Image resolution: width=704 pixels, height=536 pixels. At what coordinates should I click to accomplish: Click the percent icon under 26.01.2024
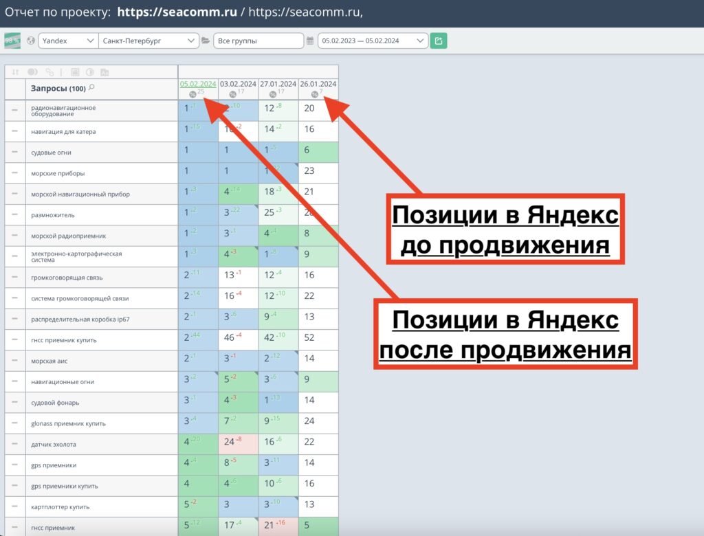coord(314,94)
